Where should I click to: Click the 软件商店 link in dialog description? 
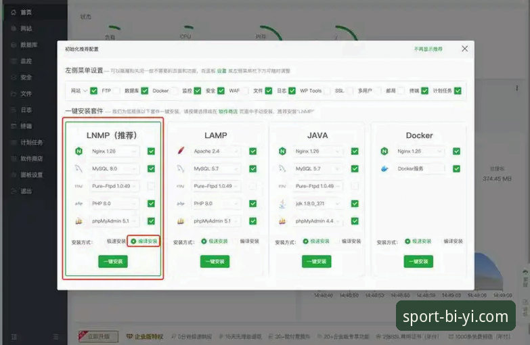(228, 112)
